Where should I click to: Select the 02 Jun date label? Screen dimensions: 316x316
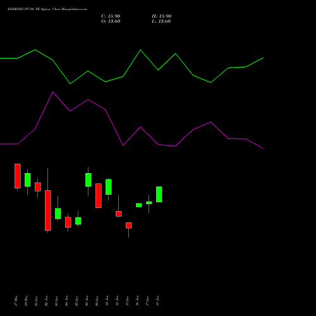click(47, 301)
